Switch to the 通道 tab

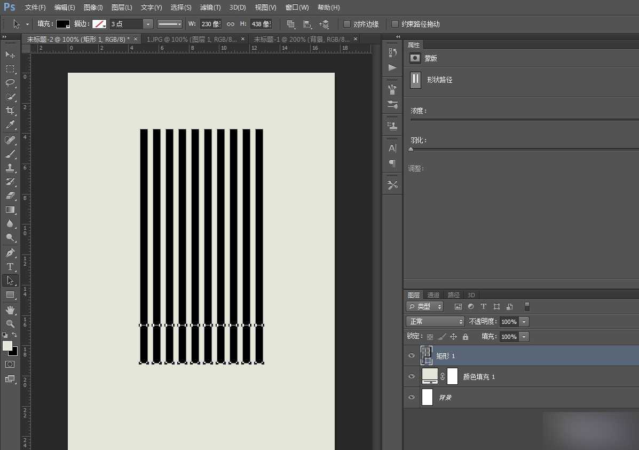point(433,295)
